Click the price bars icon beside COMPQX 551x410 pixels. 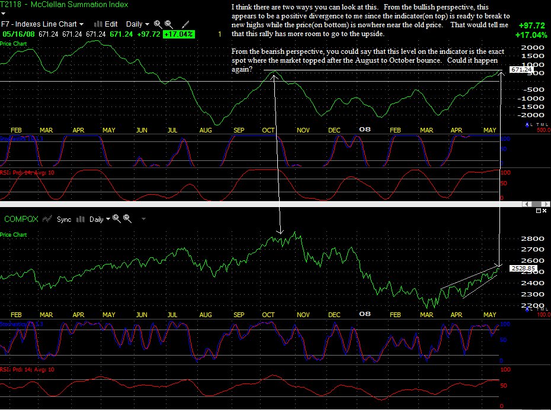click(x=47, y=219)
